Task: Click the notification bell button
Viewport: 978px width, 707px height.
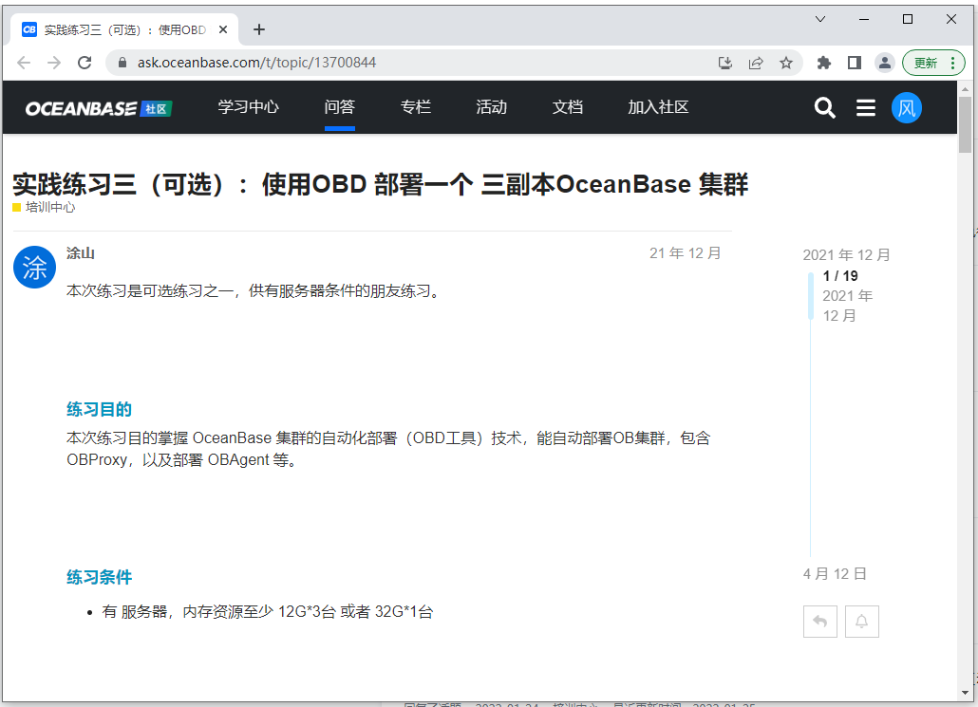Action: click(862, 622)
